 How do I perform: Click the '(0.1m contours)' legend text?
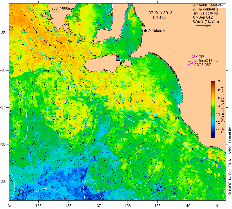pyautogui.click(x=206, y=9)
